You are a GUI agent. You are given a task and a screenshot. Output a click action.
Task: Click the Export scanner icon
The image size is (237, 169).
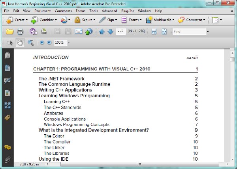click(x=44, y=32)
